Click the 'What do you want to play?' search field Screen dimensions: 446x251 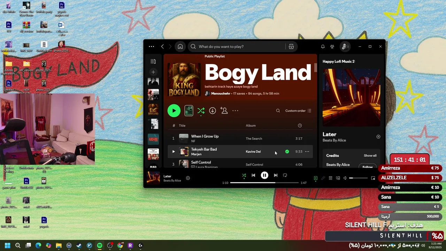click(x=237, y=46)
